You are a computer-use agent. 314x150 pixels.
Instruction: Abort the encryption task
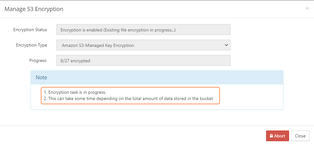pyautogui.click(x=277, y=136)
